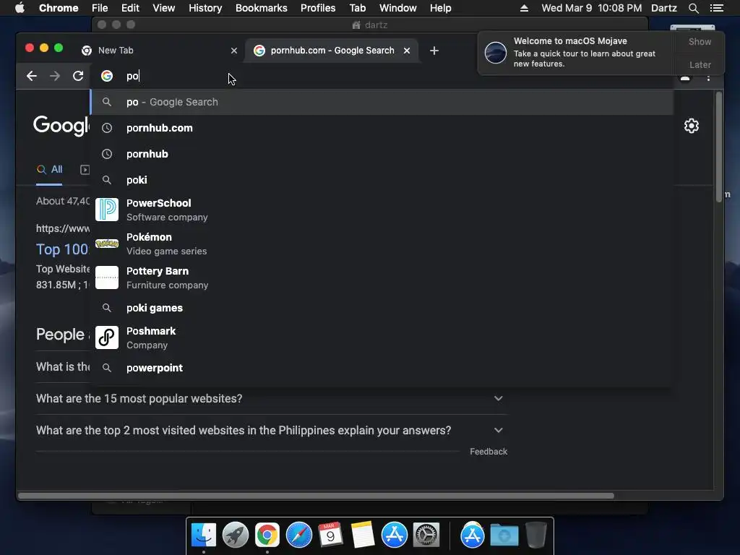This screenshot has height=555, width=740.
Task: Open Google search settings gear
Action: [x=692, y=126]
